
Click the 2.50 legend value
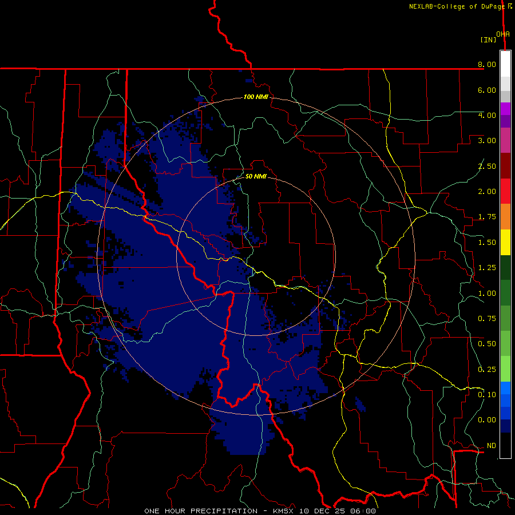pyautogui.click(x=487, y=166)
